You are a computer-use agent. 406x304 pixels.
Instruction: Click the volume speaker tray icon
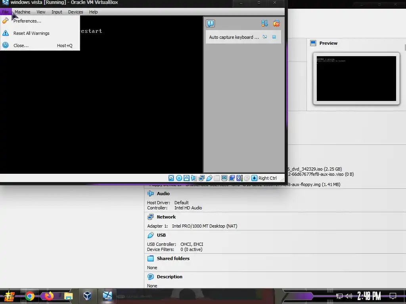[349, 296]
